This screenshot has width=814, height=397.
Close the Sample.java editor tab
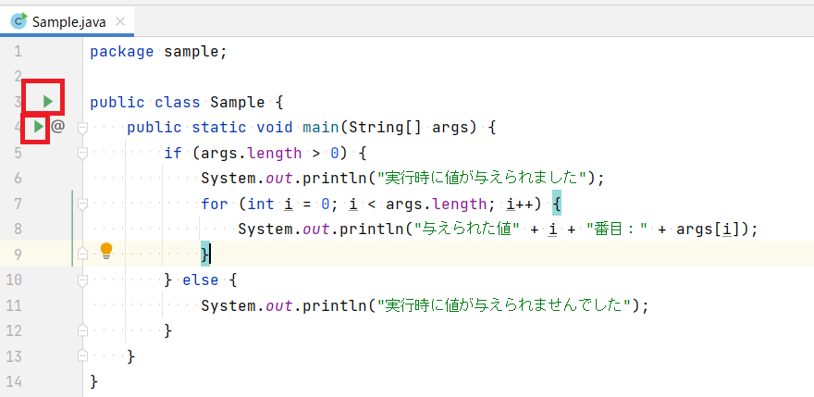(x=120, y=21)
